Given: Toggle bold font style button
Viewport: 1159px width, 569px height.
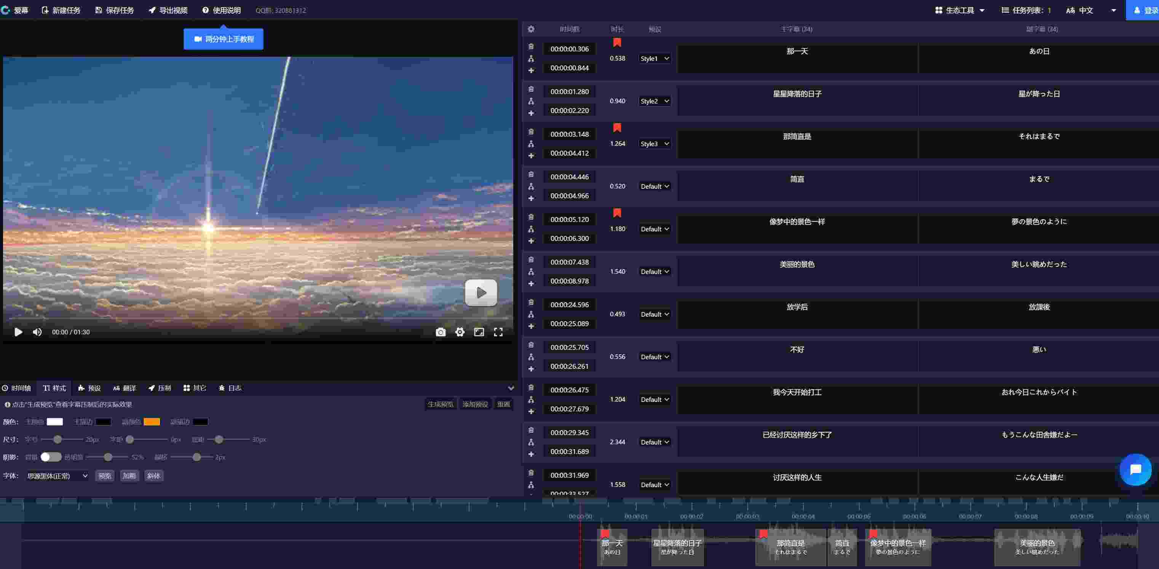Looking at the screenshot, I should click(129, 475).
